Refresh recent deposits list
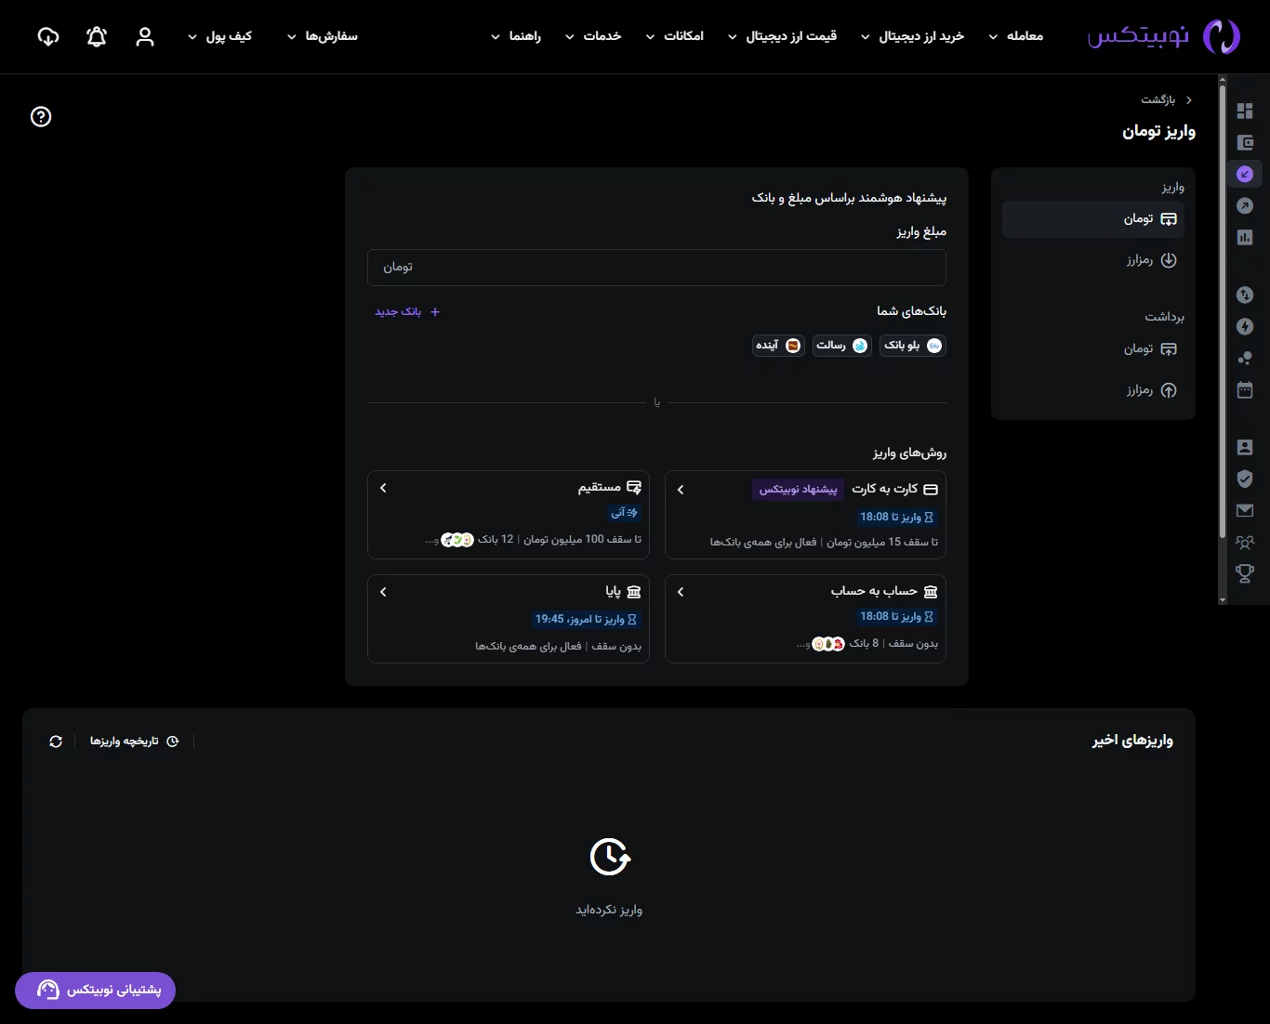Screen dimensions: 1270x1024 point(56,742)
